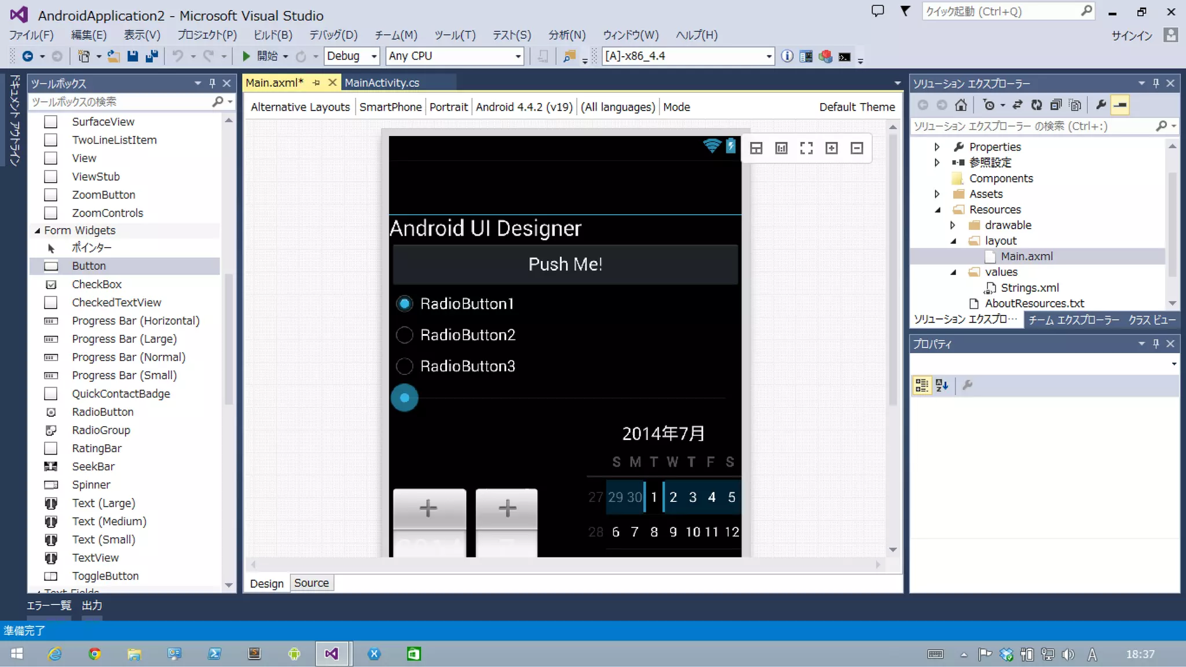
Task: Select RadioButton1 in the designer preview
Action: (404, 303)
